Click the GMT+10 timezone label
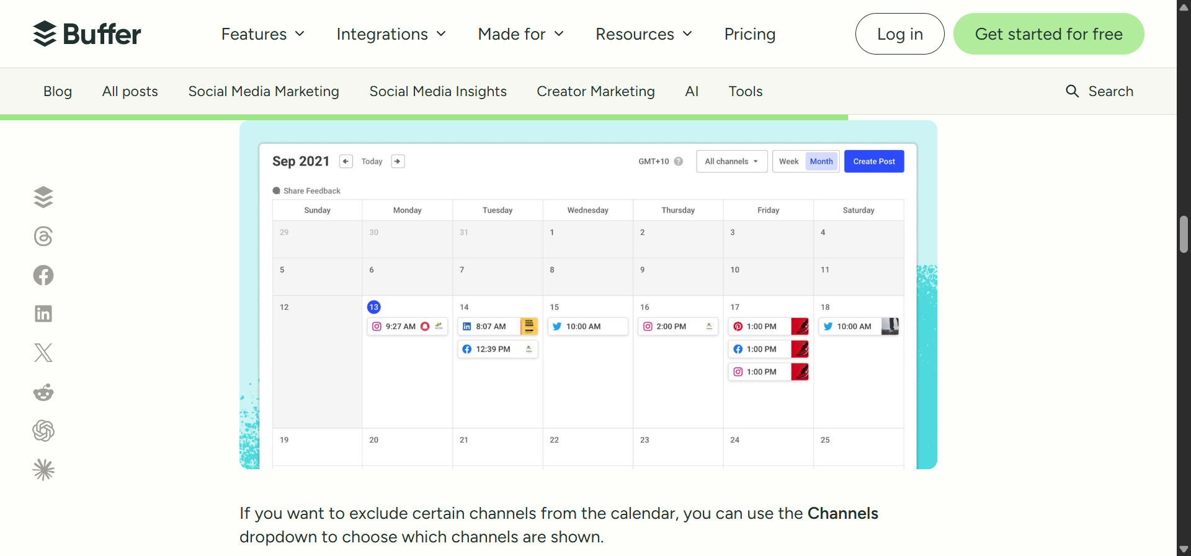 click(x=654, y=161)
